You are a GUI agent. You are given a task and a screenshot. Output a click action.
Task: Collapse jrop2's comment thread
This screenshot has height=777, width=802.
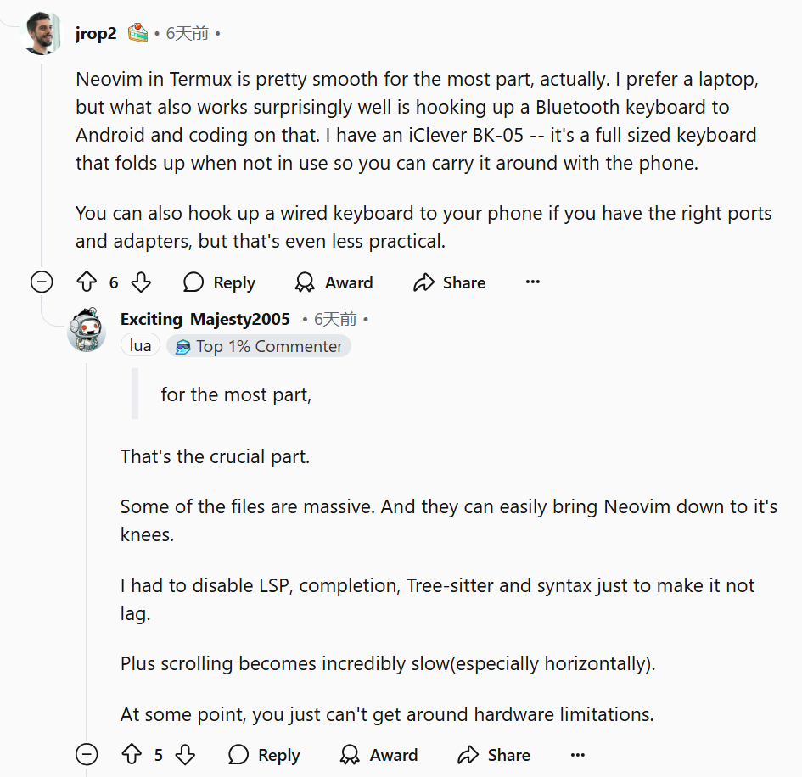point(42,282)
